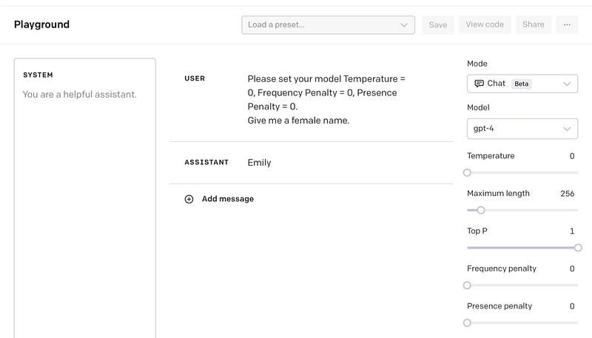Click the plus circle icon for Add message
Viewport: 592px width, 338px height.
189,199
